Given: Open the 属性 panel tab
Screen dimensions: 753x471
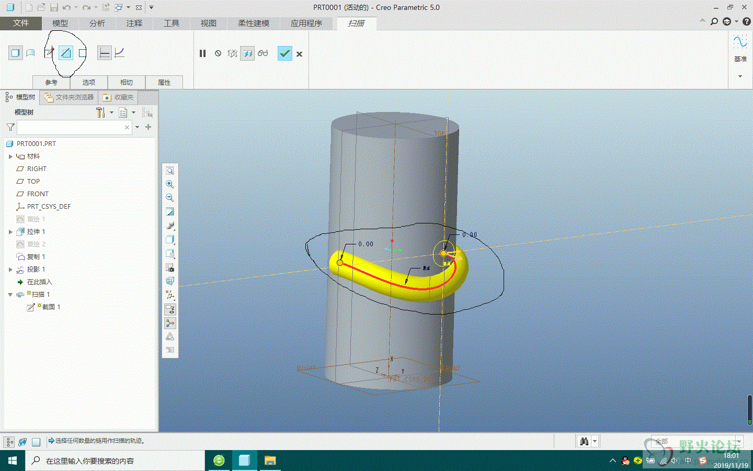Looking at the screenshot, I should click(x=164, y=82).
